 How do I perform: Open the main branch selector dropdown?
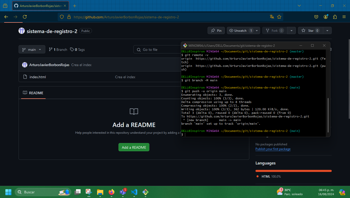[x=32, y=50]
